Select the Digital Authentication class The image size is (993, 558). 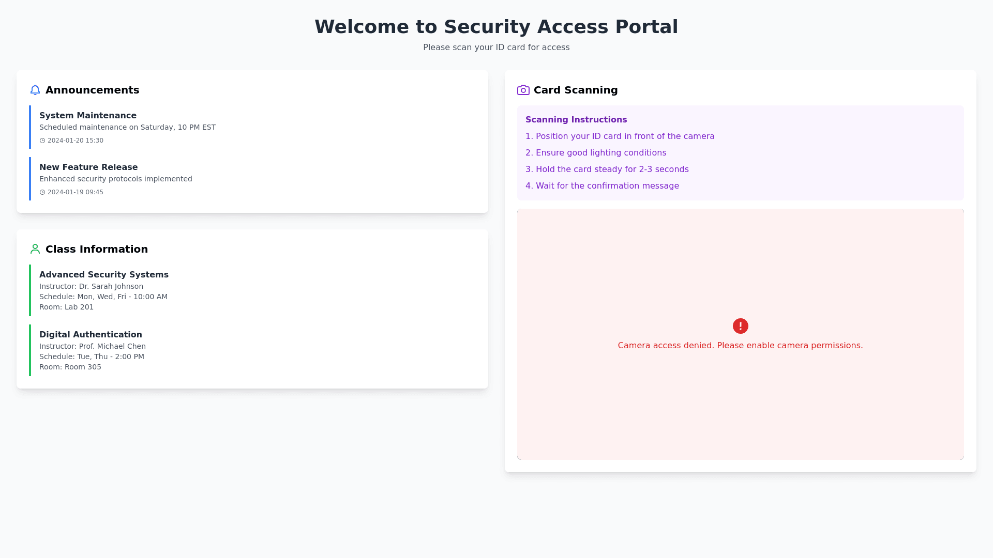(91, 335)
